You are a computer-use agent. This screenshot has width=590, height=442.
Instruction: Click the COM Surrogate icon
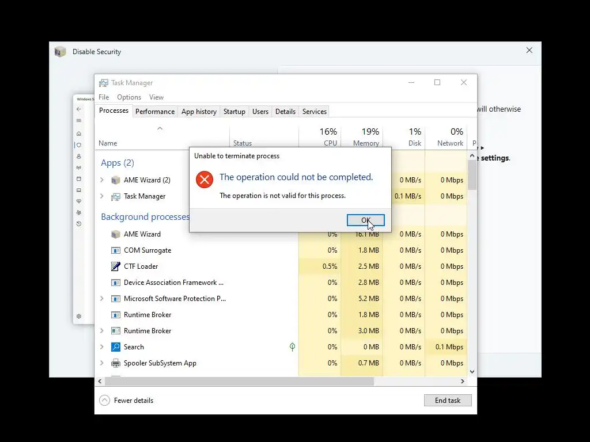(x=115, y=250)
